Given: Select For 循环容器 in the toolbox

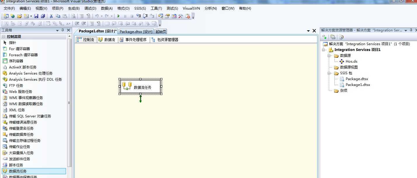Looking at the screenshot, I should (x=34, y=49).
